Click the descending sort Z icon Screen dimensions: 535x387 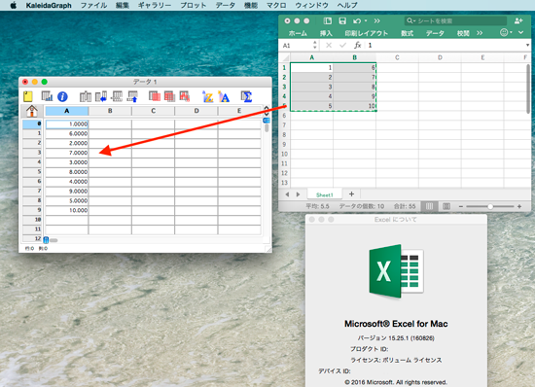(207, 97)
